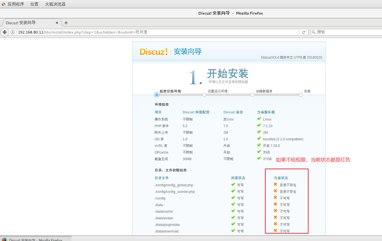The width and height of the screenshot is (382, 241).
Task: Click ./data/download directory name
Action: 167,231
